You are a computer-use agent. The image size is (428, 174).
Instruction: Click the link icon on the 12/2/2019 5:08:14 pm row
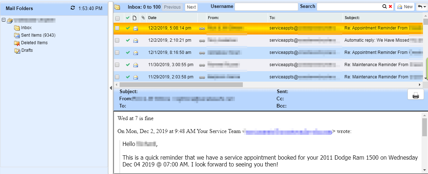pyautogui.click(x=202, y=28)
